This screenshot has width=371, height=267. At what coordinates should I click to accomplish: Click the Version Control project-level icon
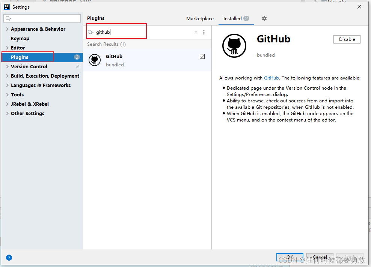point(77,67)
